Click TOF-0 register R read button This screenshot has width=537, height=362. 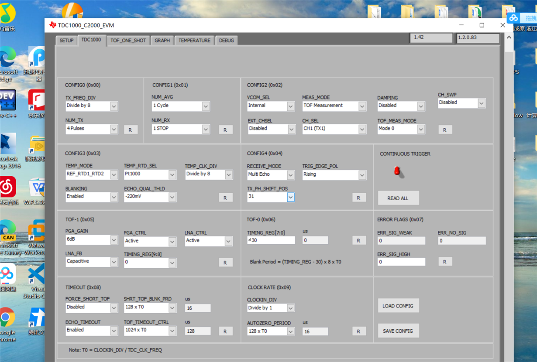359,240
